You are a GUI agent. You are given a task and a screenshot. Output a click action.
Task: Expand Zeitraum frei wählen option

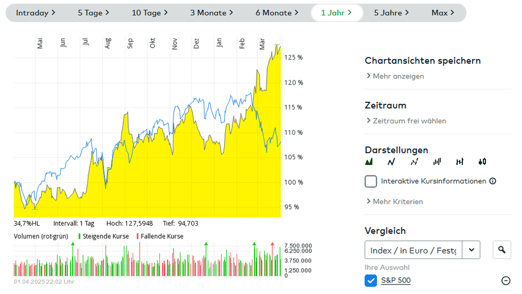point(405,121)
